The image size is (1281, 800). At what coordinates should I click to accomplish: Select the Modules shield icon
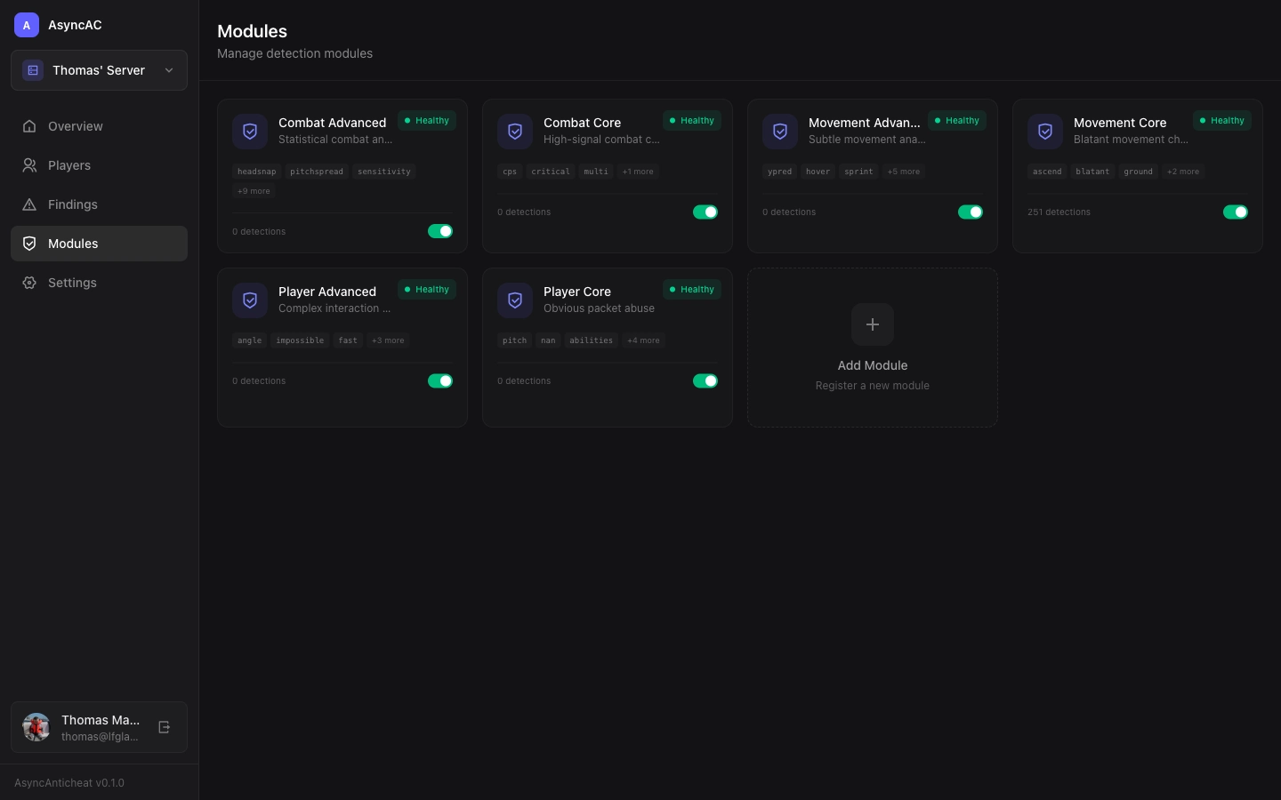[29, 244]
